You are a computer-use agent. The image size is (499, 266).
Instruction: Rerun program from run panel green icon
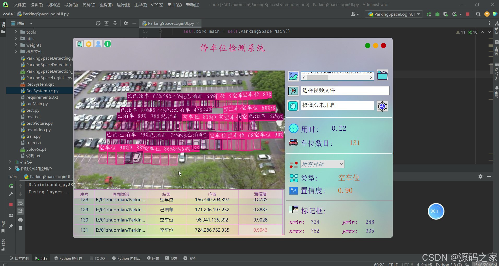11,186
